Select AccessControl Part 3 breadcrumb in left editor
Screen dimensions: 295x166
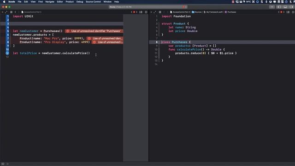point(31,12)
